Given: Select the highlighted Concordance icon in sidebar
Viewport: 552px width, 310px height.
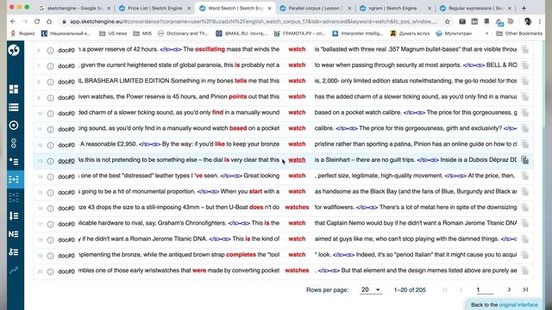Looking at the screenshot, I should [14, 180].
